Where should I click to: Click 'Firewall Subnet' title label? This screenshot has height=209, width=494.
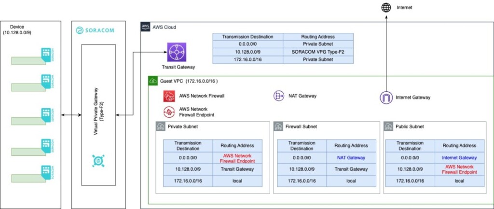[x=301, y=127]
